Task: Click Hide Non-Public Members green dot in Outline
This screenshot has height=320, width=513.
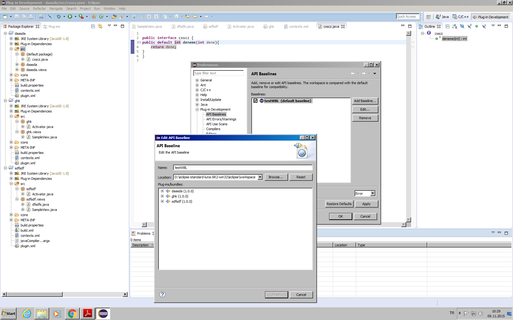Action: pyautogui.click(x=477, y=27)
